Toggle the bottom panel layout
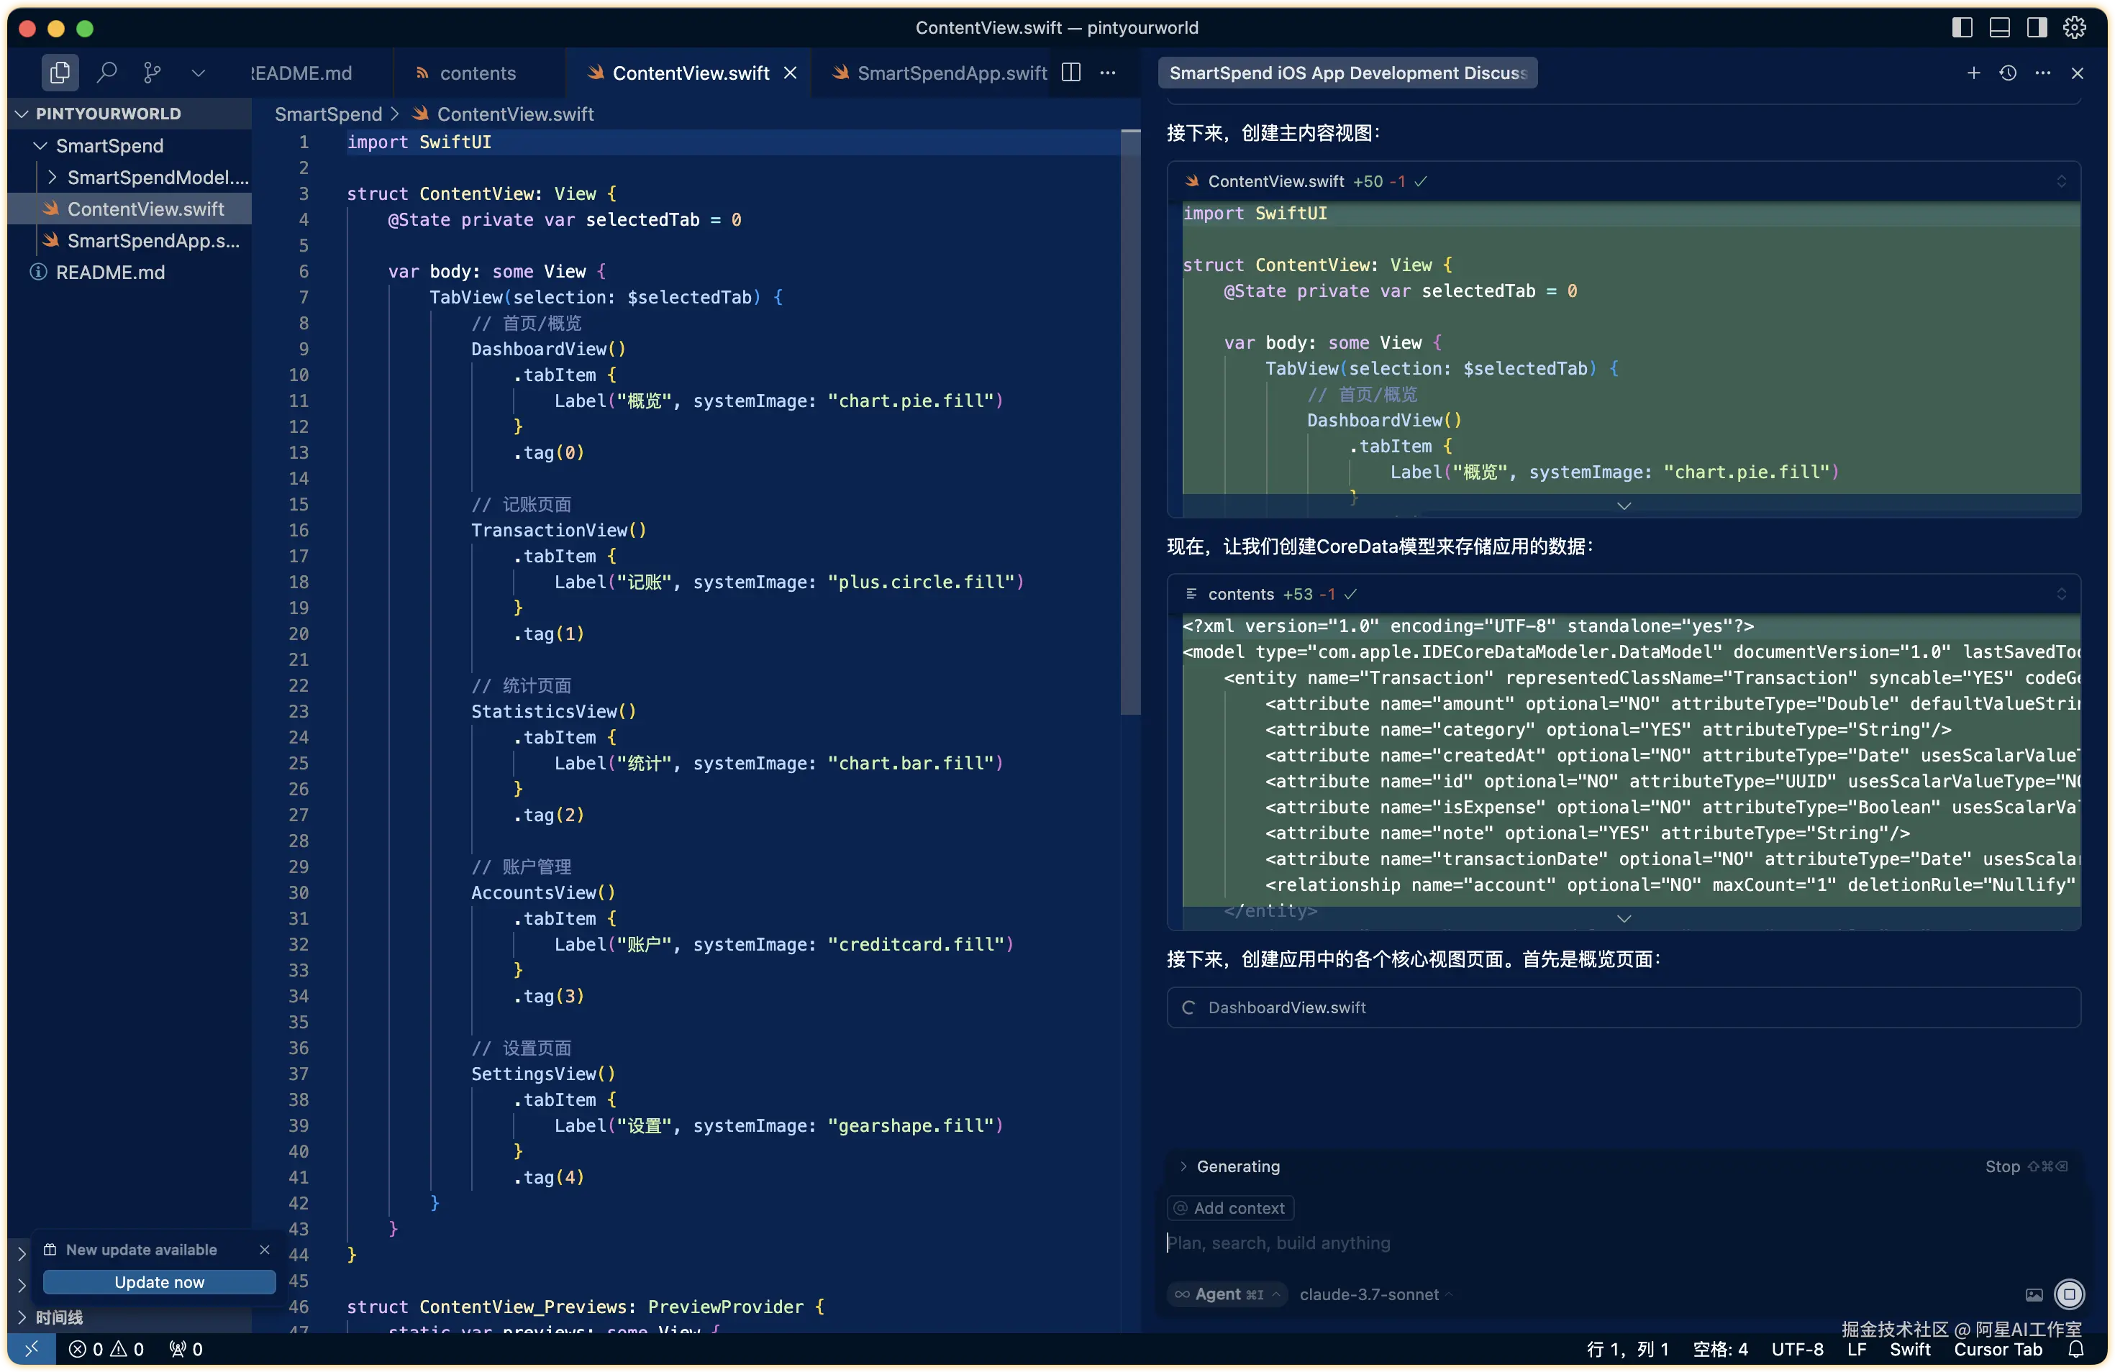This screenshot has width=2115, height=1372. click(x=1999, y=27)
